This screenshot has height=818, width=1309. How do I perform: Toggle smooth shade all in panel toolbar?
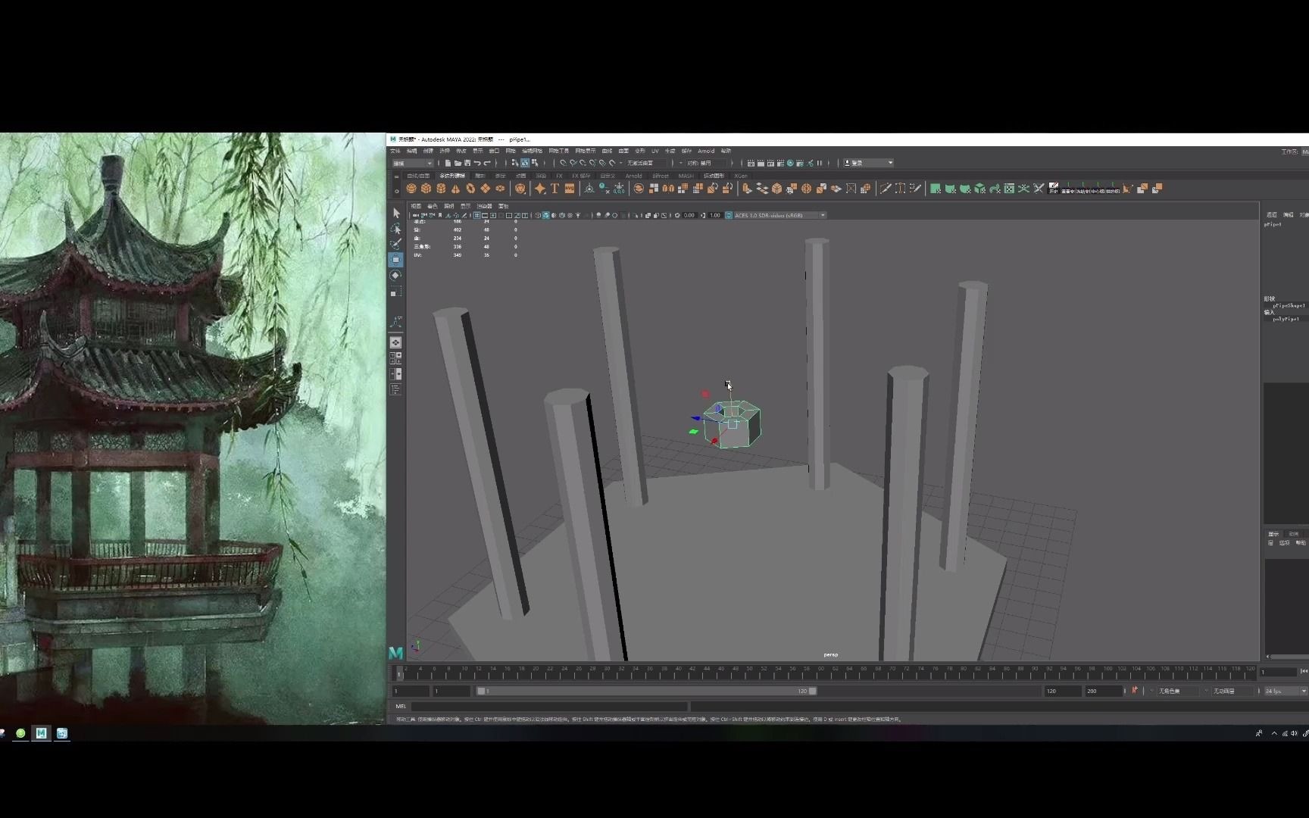point(545,215)
